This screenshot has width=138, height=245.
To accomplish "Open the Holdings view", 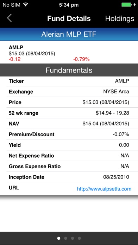I will click(x=120, y=19).
